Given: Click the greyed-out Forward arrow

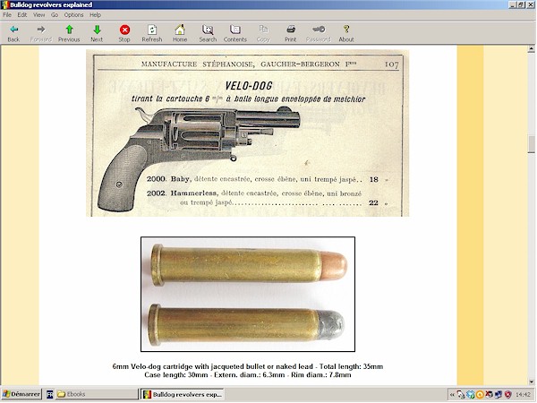Looking at the screenshot, I should point(41,33).
